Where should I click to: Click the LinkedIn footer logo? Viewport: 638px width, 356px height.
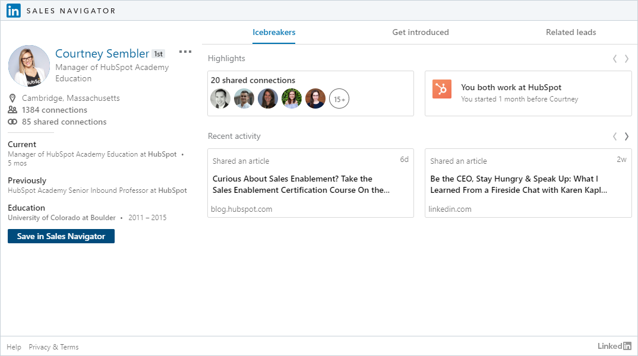click(x=614, y=346)
